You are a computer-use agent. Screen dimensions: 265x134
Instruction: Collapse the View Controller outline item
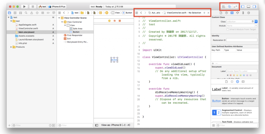62,22
